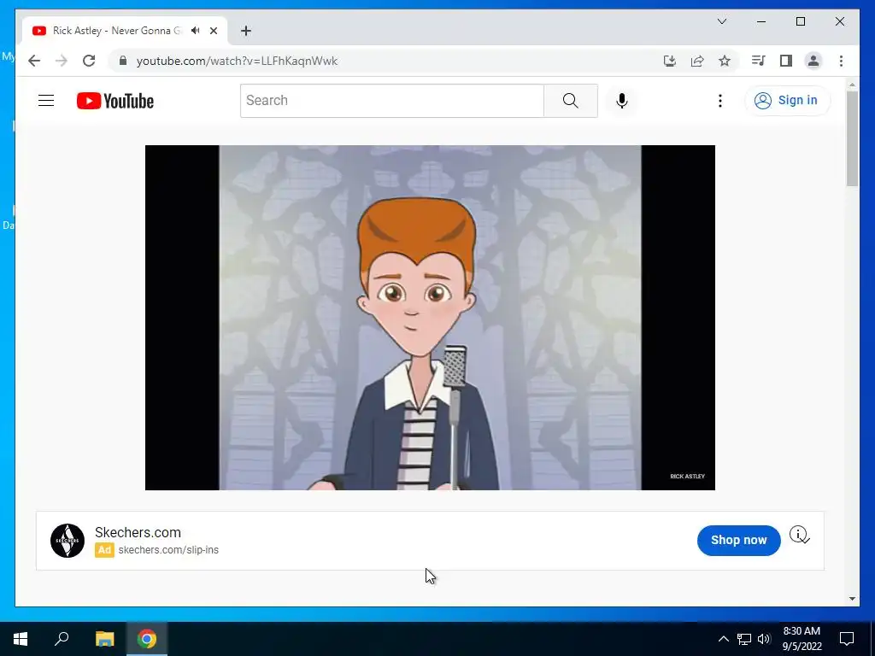Viewport: 875px width, 656px height.
Task: Close the Rick Astley tab
Action: coord(213,31)
